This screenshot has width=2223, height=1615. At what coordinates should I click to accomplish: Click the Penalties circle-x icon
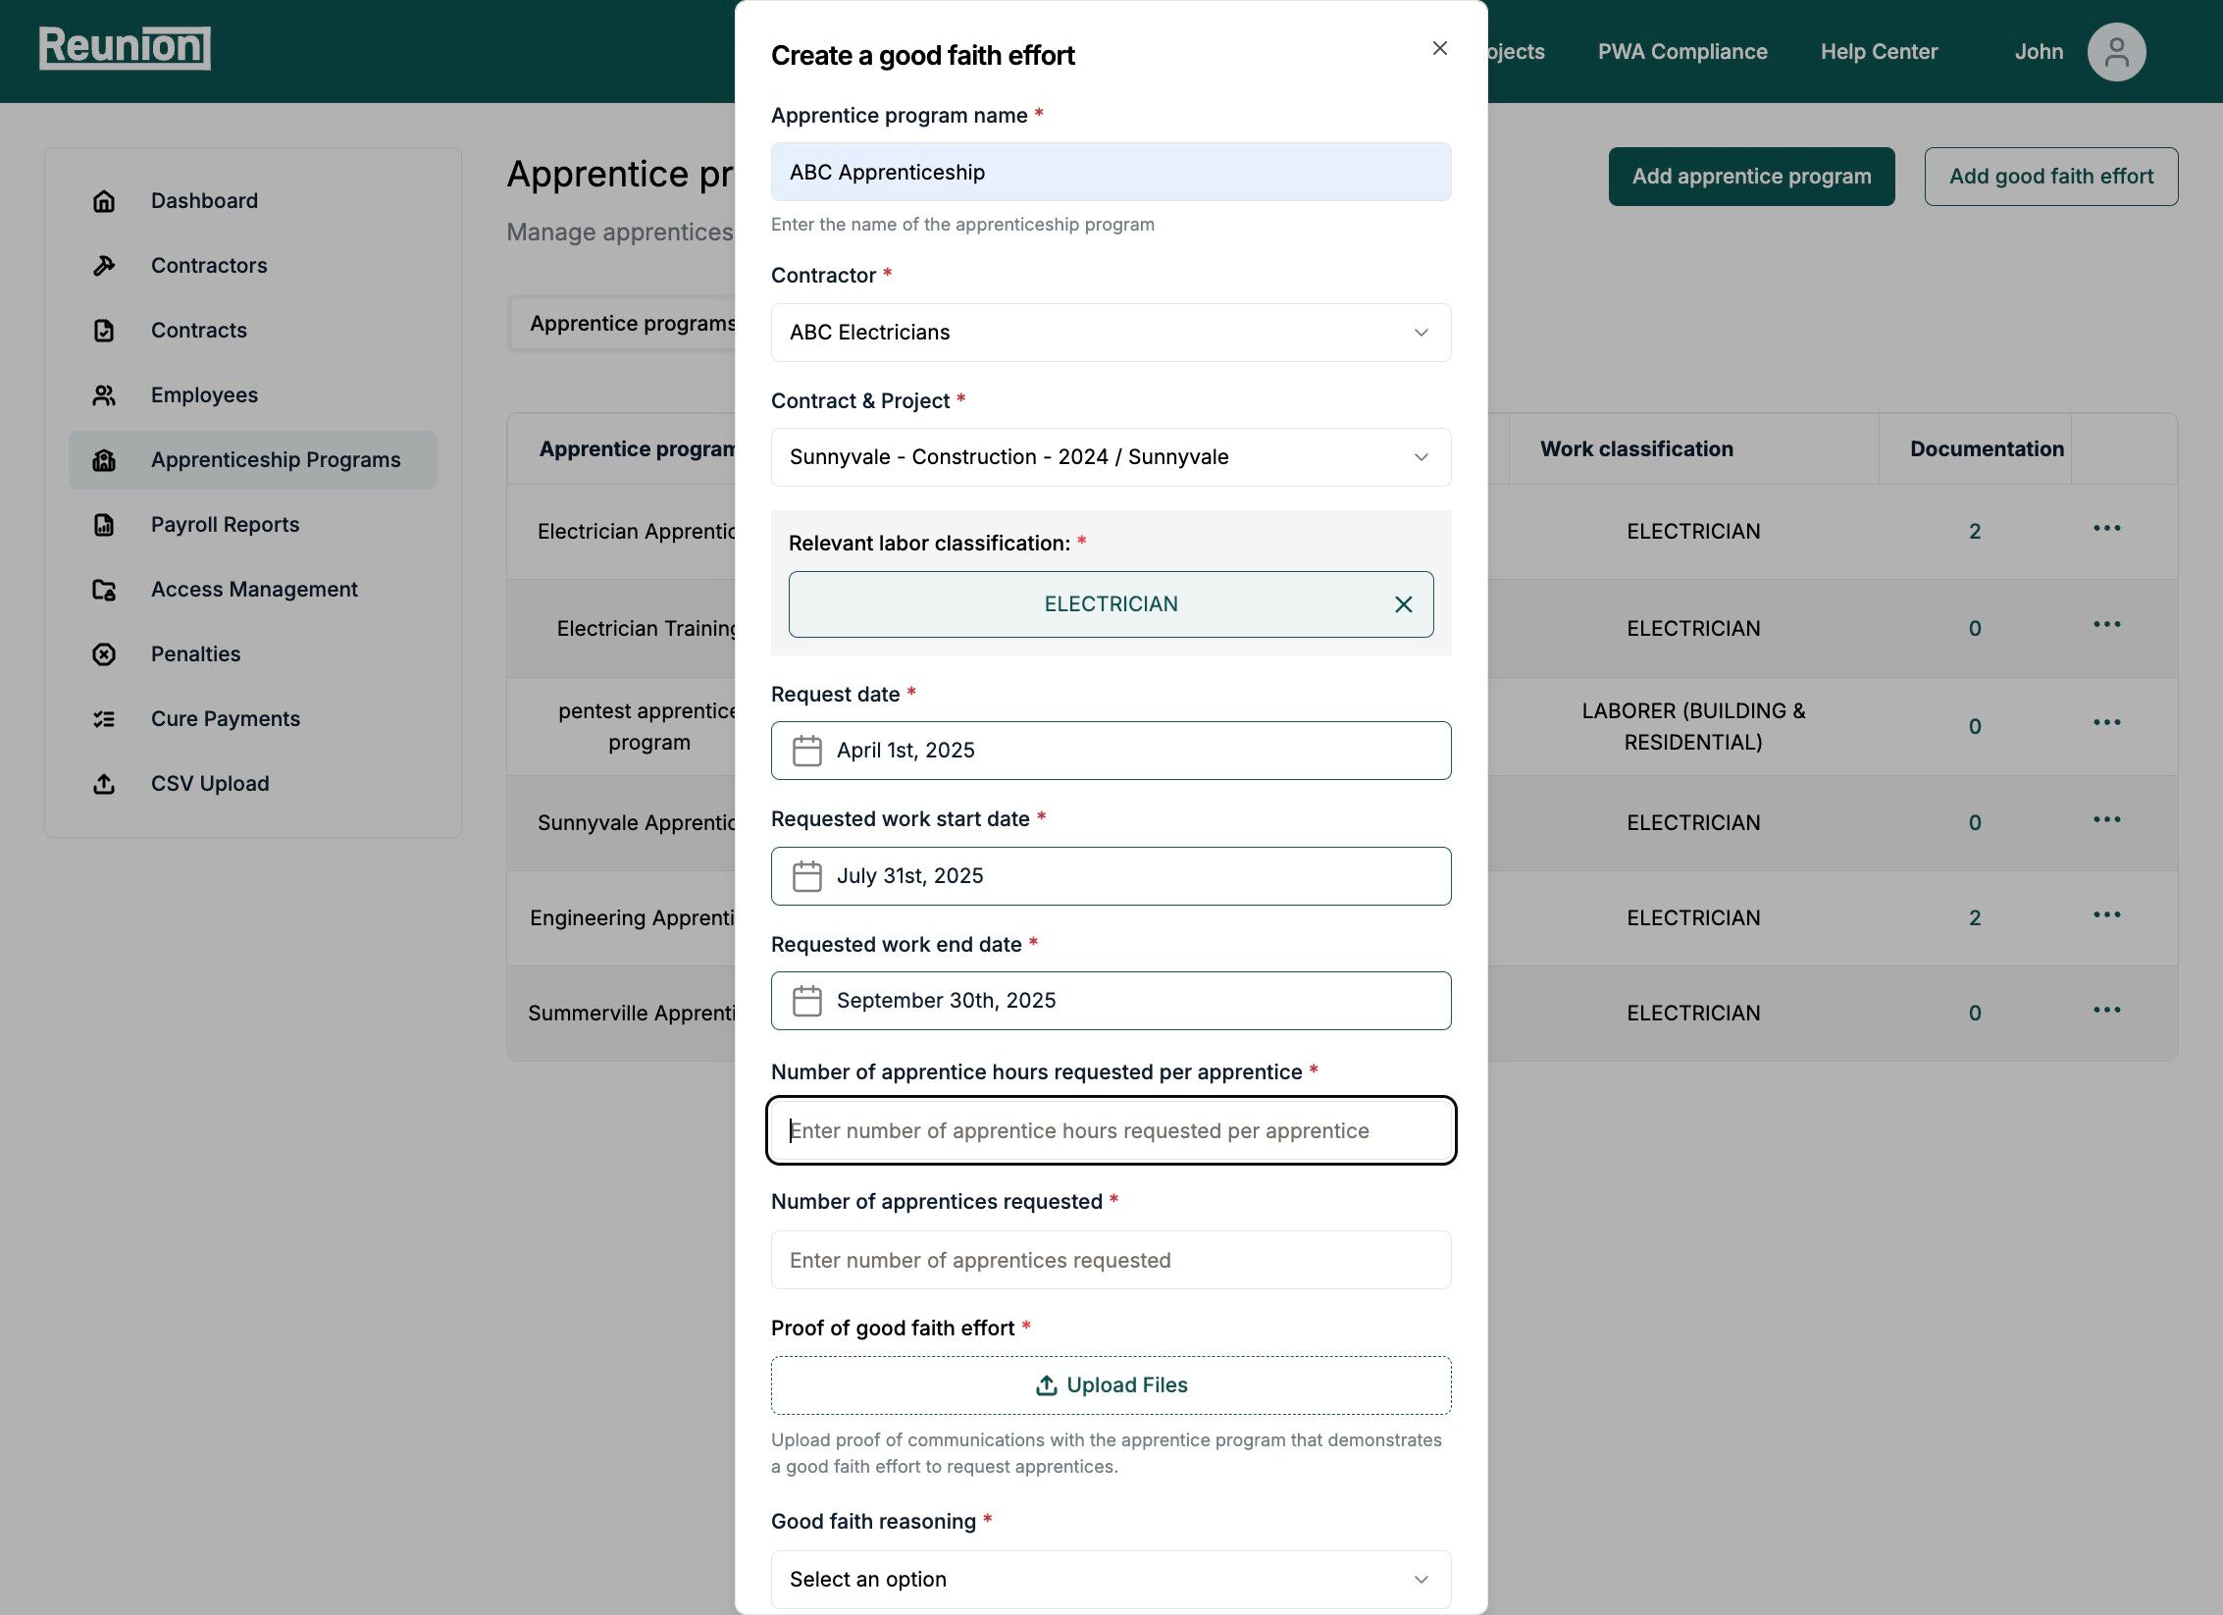click(104, 654)
